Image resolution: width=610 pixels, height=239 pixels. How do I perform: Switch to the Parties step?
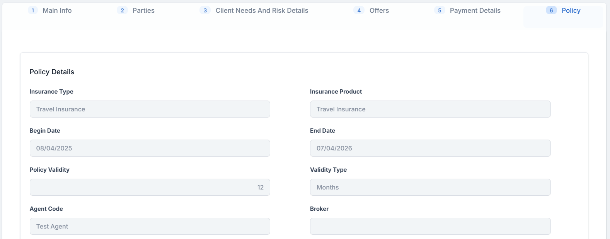point(143,10)
